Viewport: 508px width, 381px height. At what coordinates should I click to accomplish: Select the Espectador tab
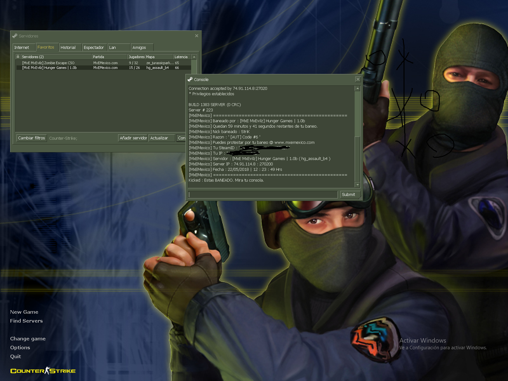click(x=94, y=47)
